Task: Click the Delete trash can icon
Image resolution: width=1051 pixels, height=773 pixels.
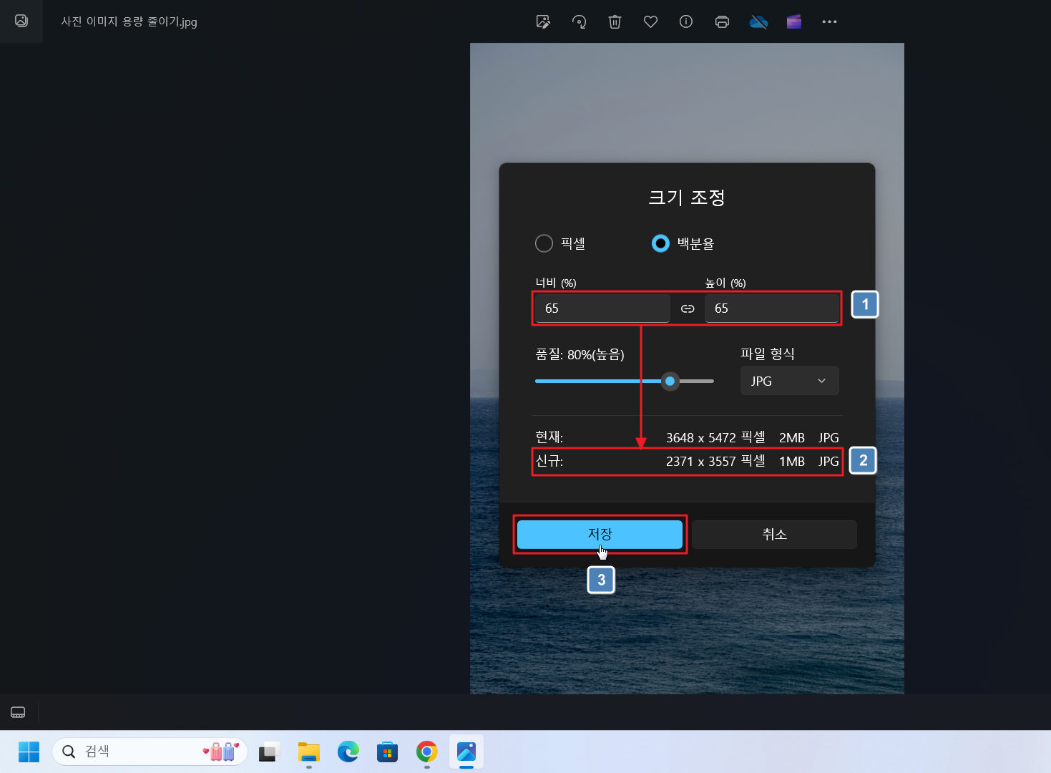Action: click(x=615, y=21)
